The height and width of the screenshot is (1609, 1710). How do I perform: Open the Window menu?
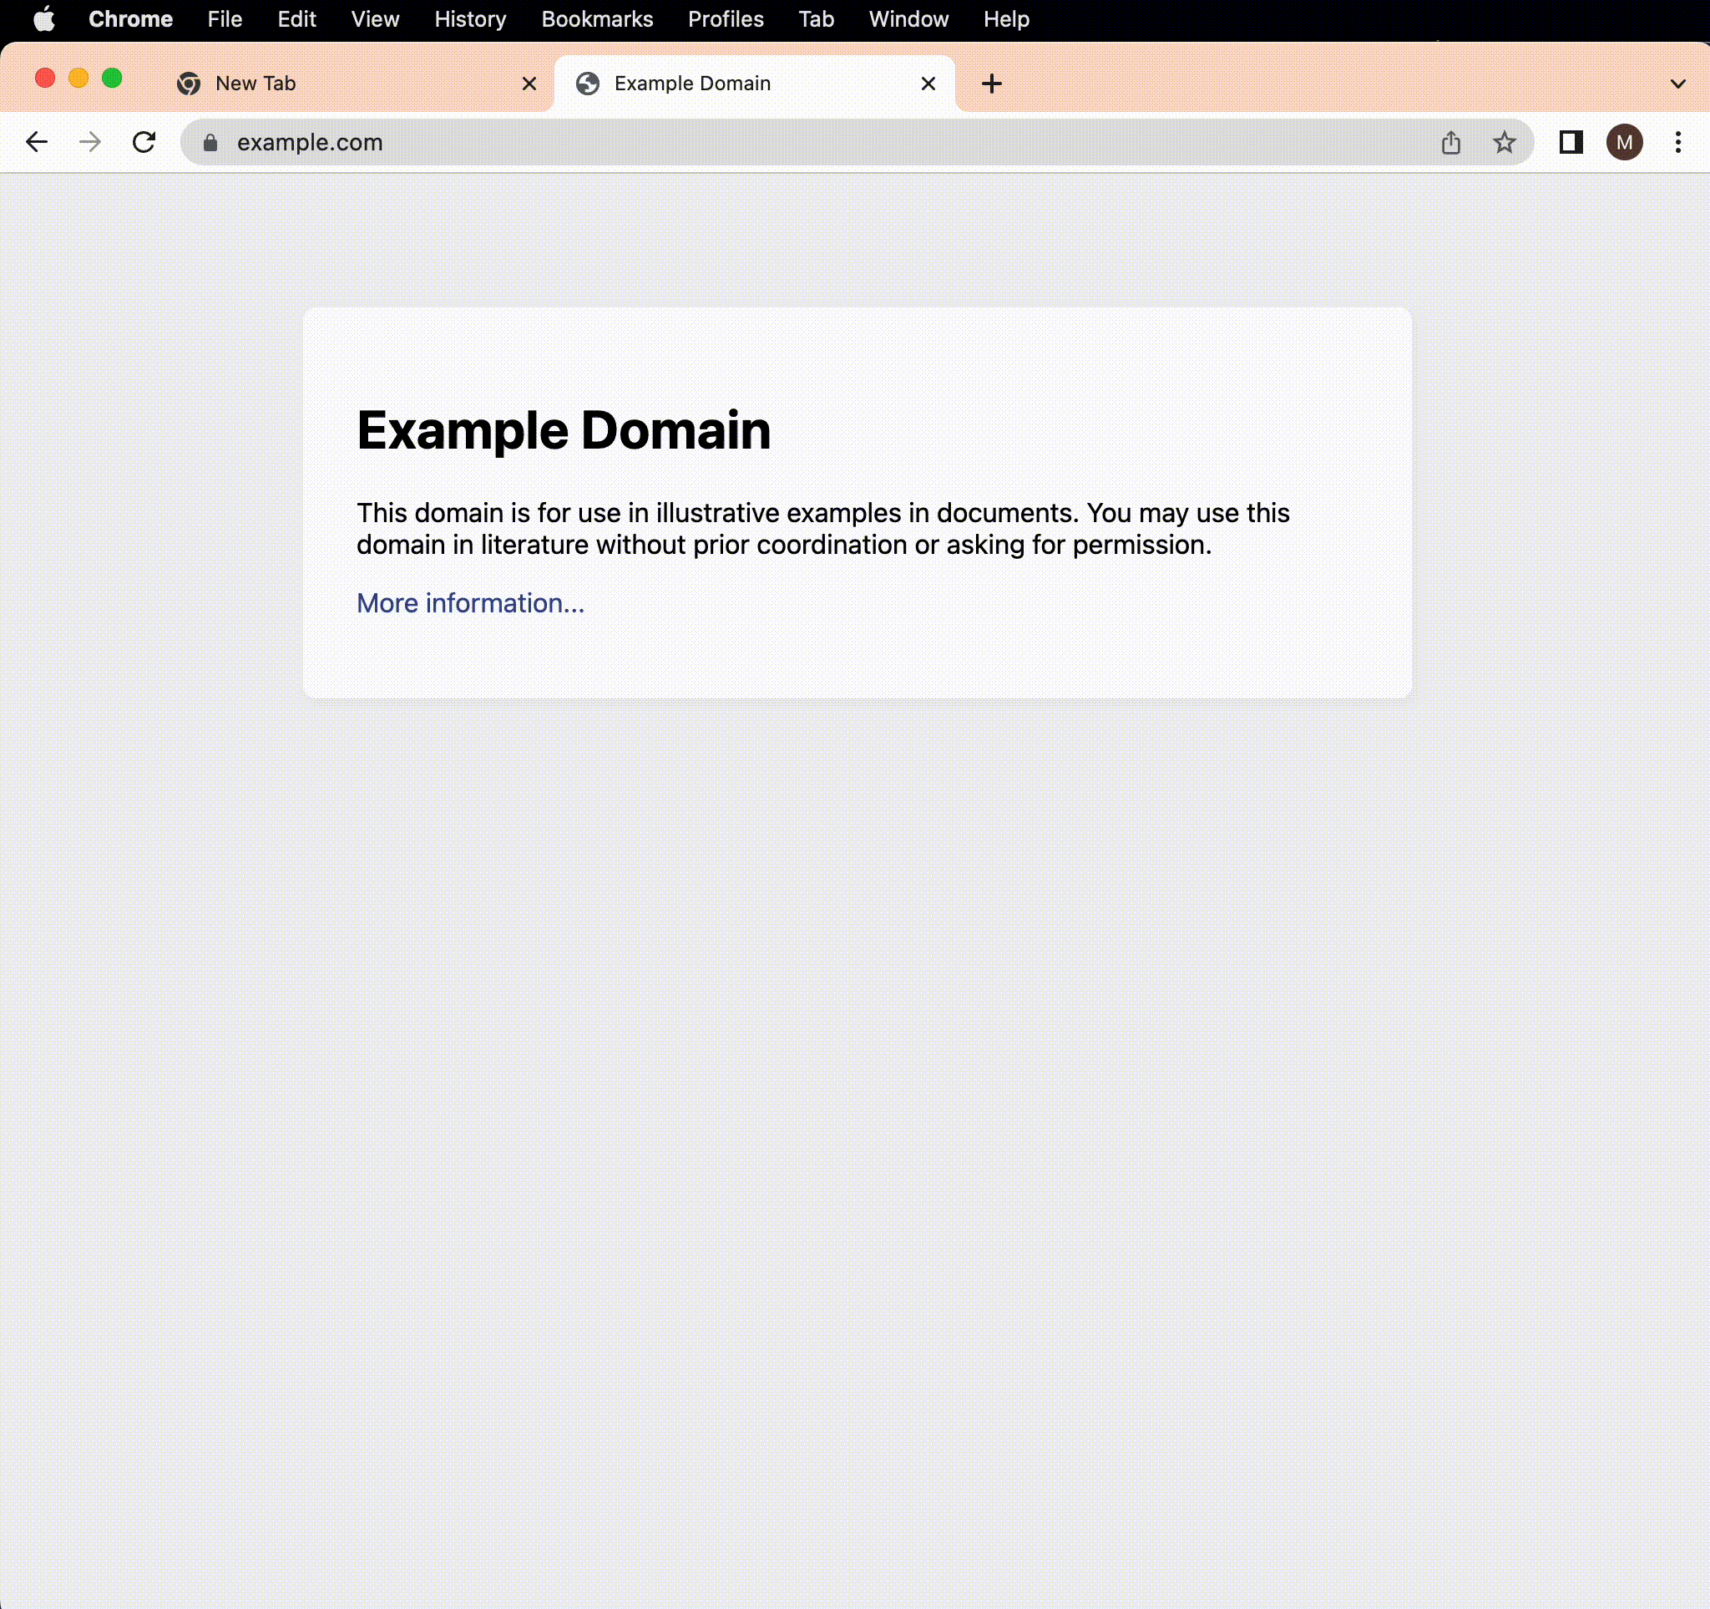point(908,19)
